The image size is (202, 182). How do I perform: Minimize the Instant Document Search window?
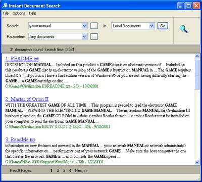coord(181,6)
